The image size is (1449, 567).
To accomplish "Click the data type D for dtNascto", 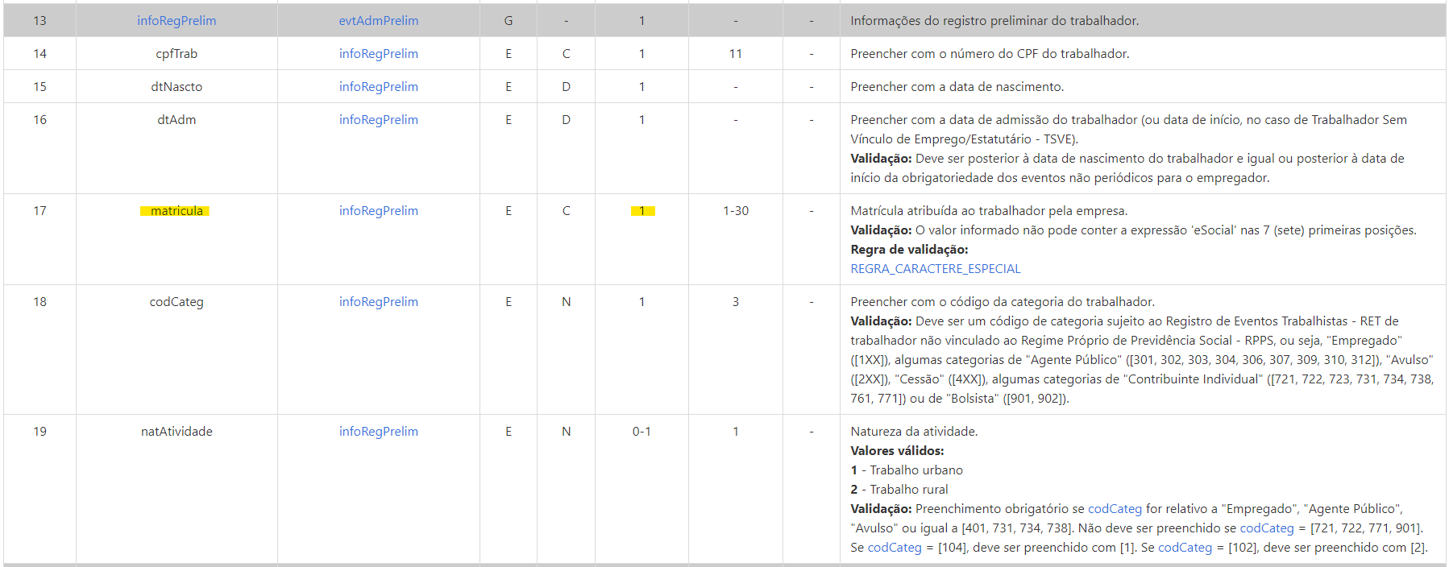I will [x=567, y=87].
